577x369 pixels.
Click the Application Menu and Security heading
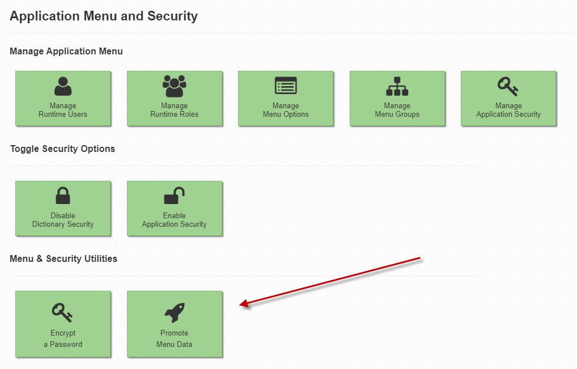103,16
